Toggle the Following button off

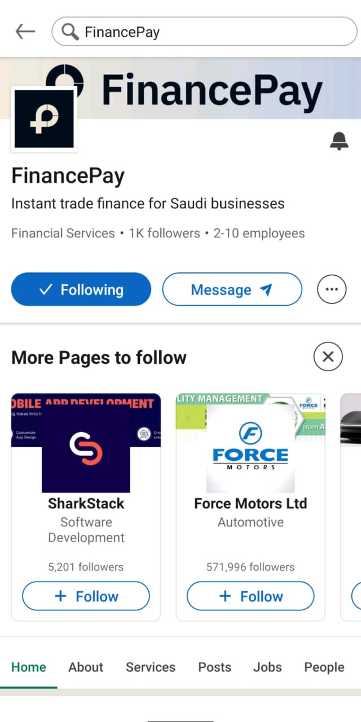click(81, 290)
